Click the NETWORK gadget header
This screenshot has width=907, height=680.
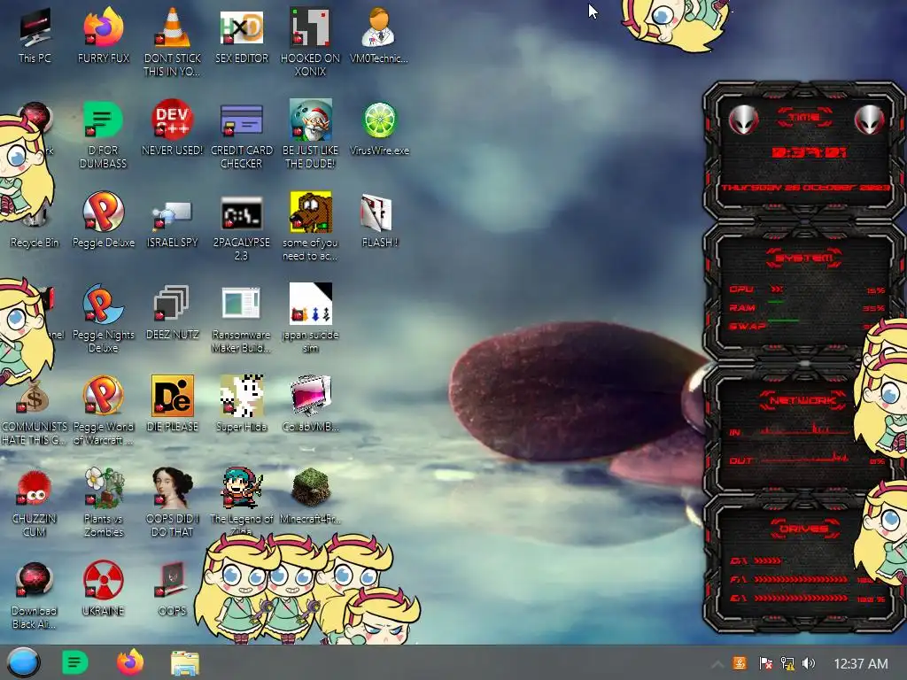(802, 400)
